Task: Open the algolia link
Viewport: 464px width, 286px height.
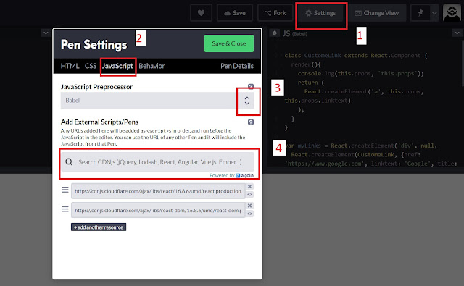Action: 245,175
